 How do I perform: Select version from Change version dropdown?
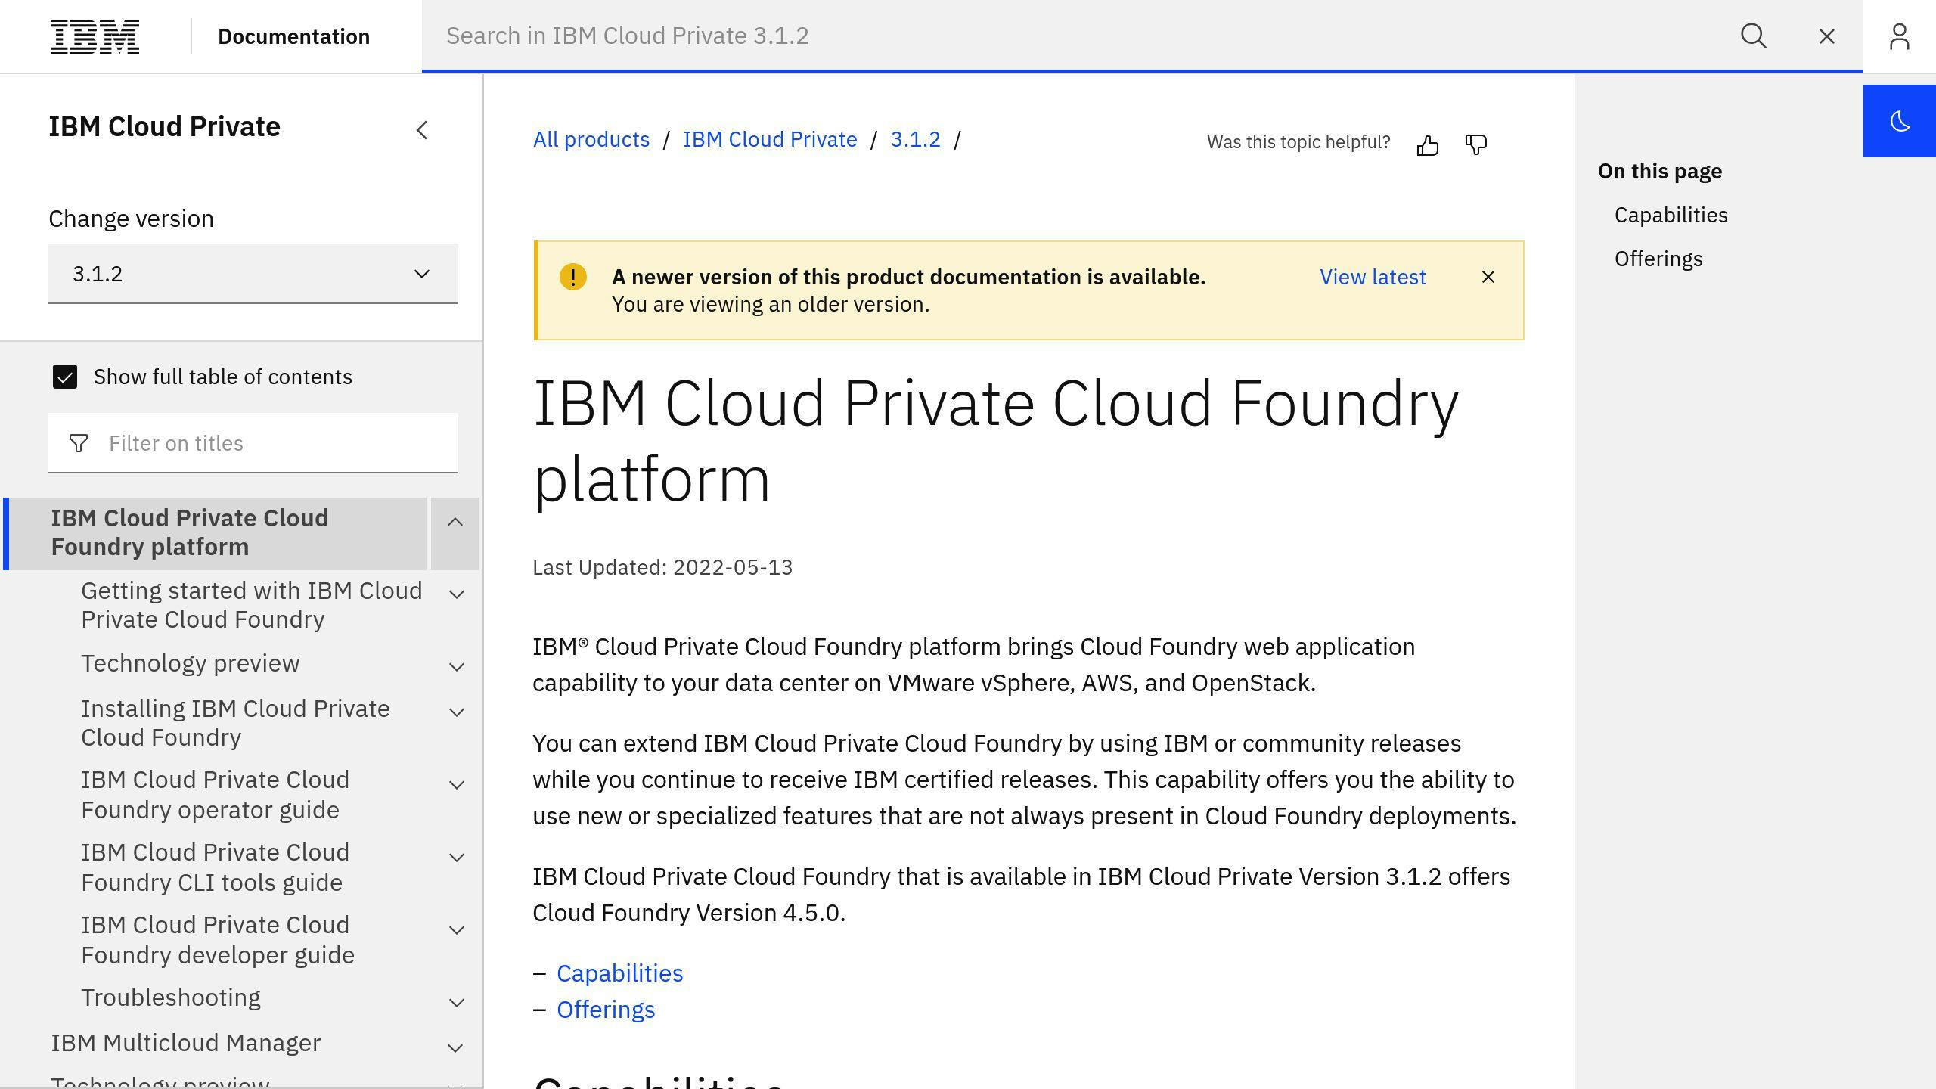pos(253,274)
